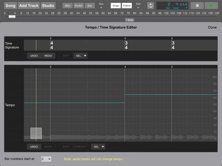Click the Solo tab handle
The width and height of the screenshot is (222, 166).
pos(130,20)
